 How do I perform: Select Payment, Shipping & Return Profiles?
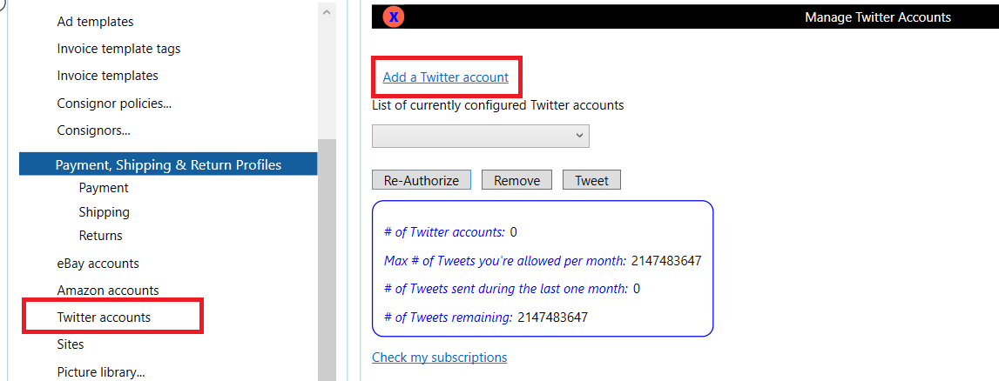pyautogui.click(x=168, y=164)
